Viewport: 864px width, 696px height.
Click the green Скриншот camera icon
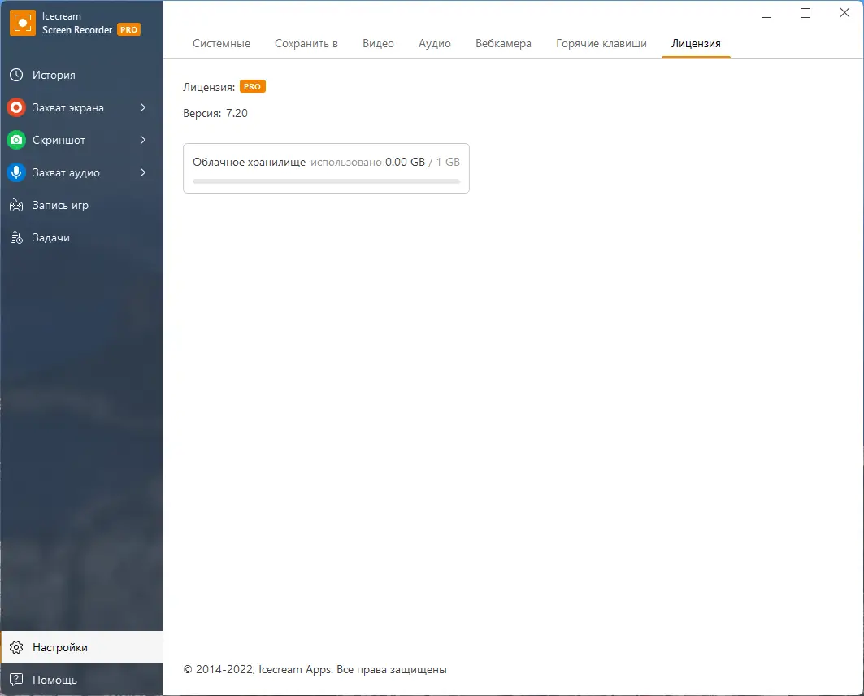16,140
